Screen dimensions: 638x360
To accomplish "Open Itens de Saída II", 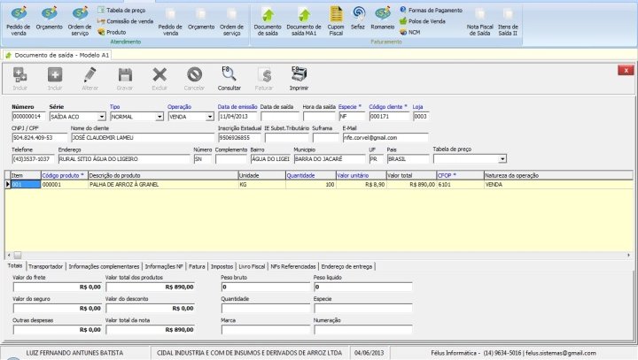I will click(508, 21).
